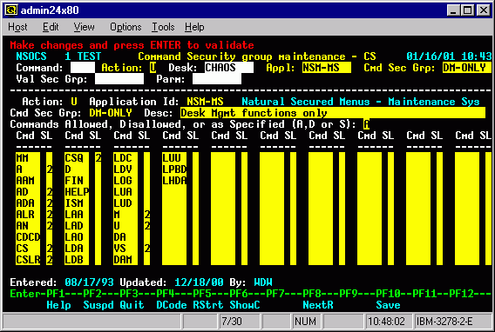Click the admin24x80 title bar application icon

10,10
